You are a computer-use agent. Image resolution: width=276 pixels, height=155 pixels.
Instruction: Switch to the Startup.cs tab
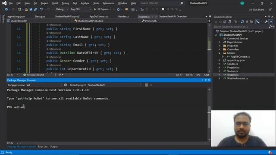[40, 16]
